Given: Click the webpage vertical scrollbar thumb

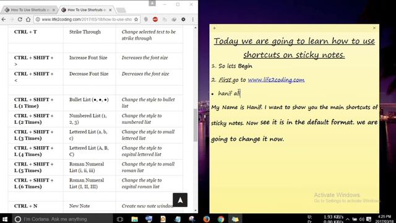Looking at the screenshot, I should click(x=196, y=125).
